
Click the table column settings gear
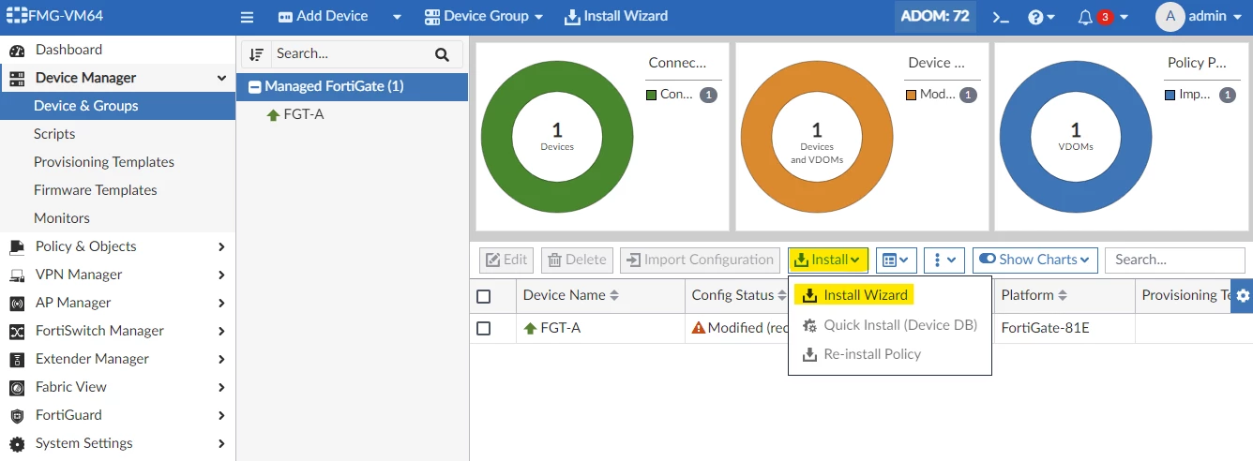tap(1243, 295)
